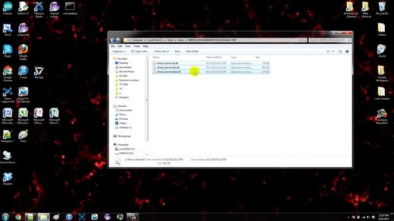Open the Sample Workspace desktop folder
This screenshot has width=394, height=221.
[x=382, y=74]
